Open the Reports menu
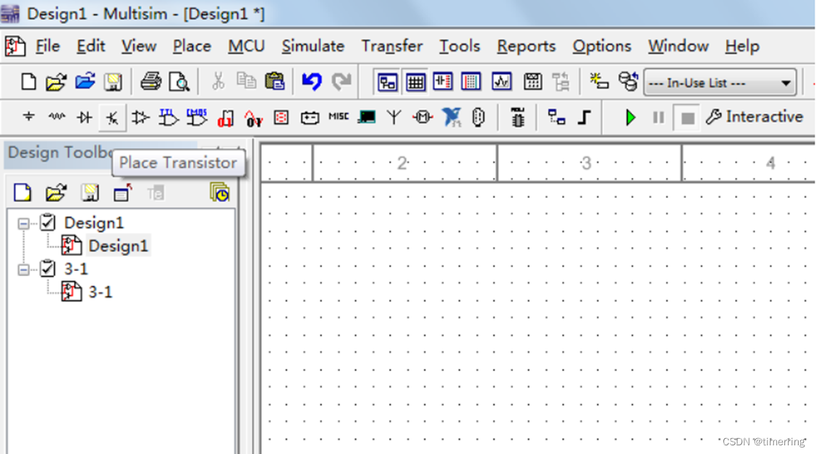Viewport: 816px width, 454px height. point(526,46)
